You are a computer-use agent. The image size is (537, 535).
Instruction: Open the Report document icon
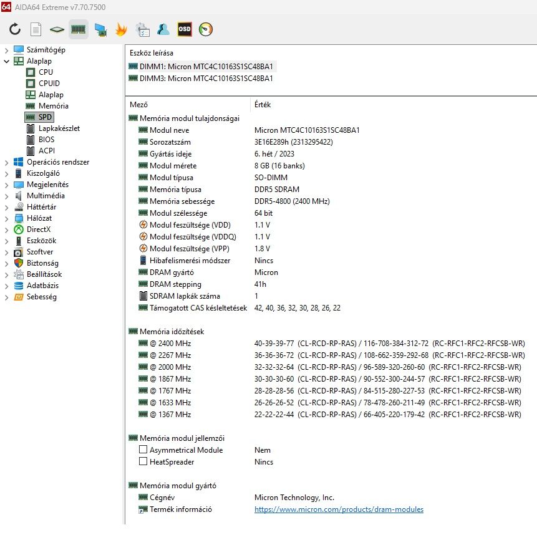coord(36,29)
